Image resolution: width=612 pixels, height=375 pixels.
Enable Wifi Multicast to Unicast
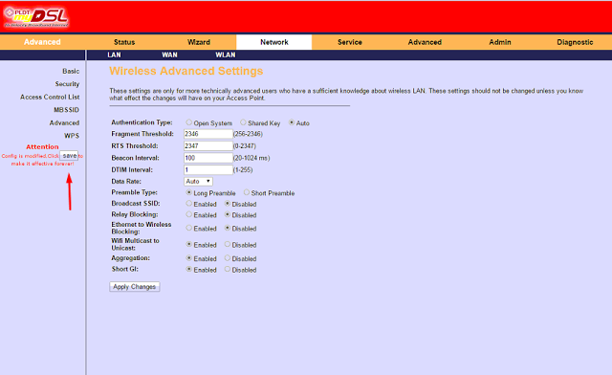(189, 244)
